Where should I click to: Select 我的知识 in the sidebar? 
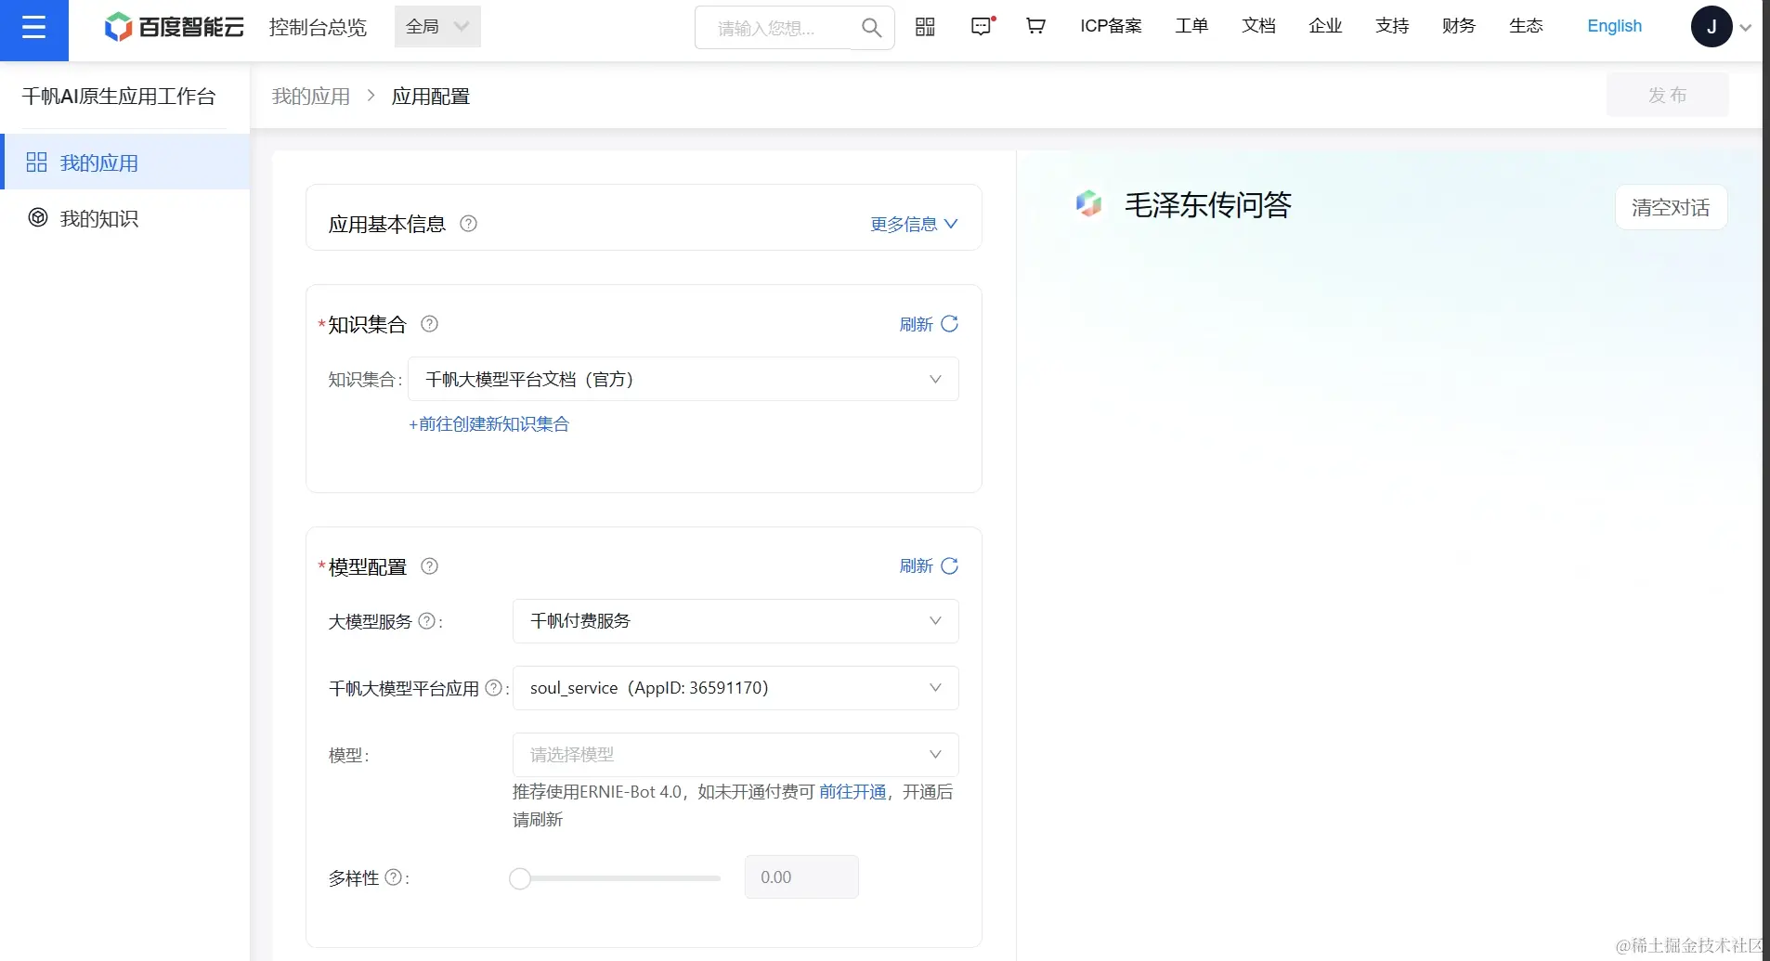pos(126,218)
